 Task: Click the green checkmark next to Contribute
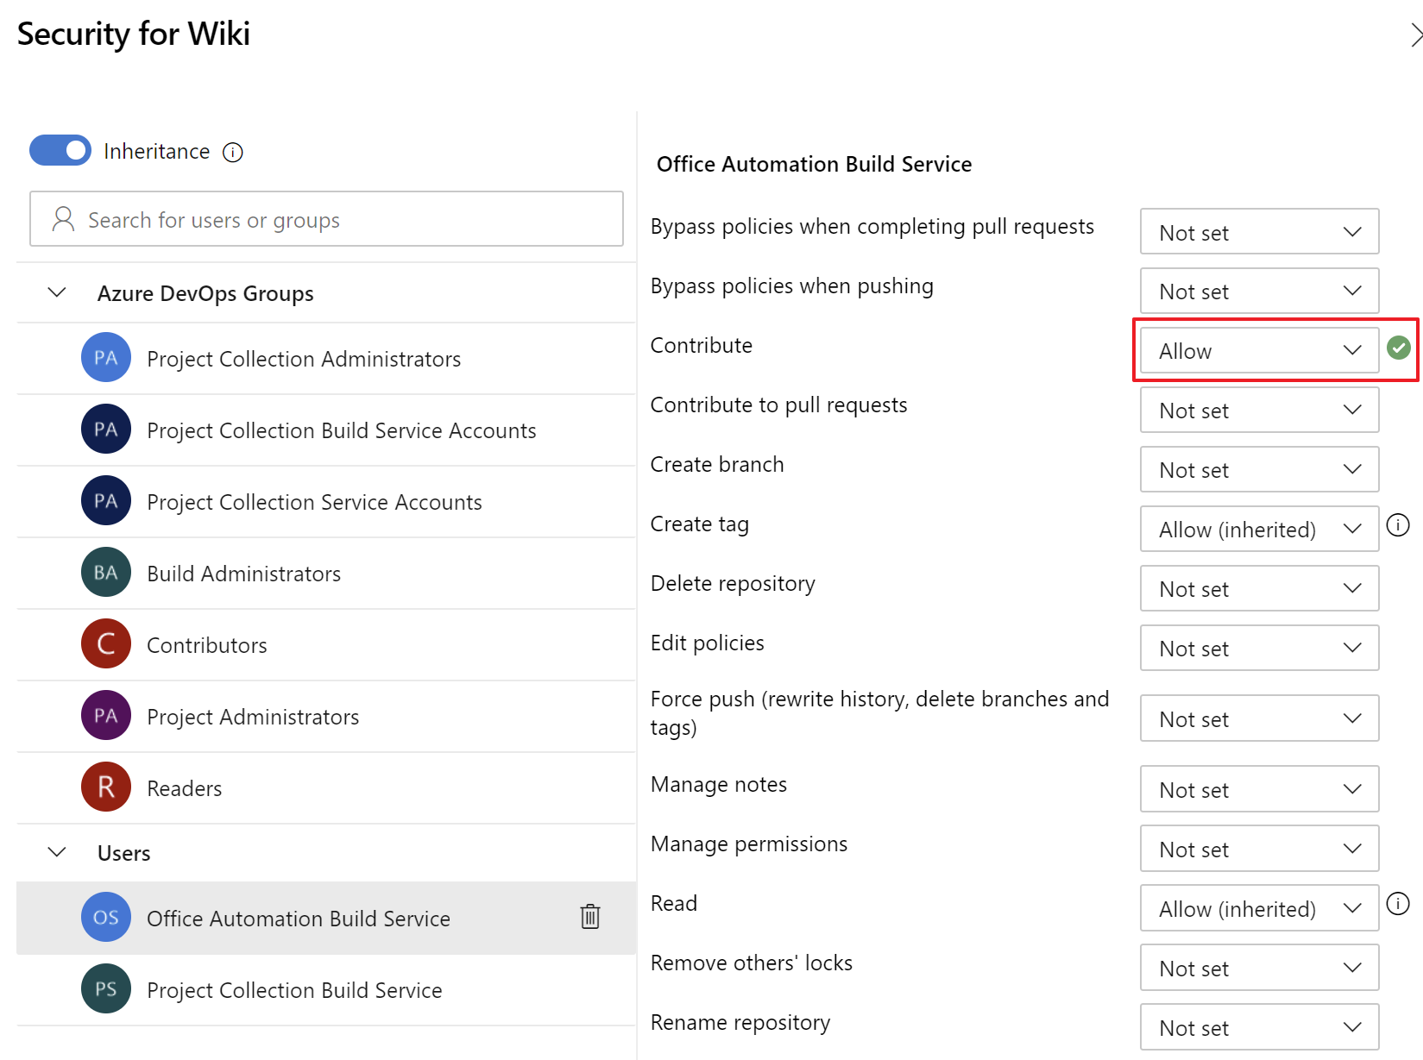1399,348
